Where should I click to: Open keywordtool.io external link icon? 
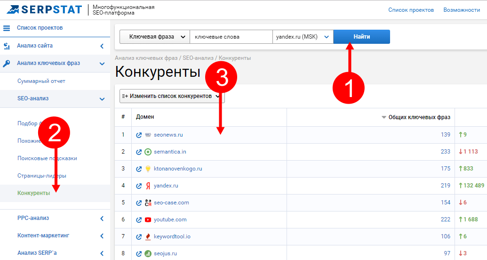pos(139,236)
